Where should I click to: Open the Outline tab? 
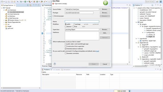tap(138, 5)
